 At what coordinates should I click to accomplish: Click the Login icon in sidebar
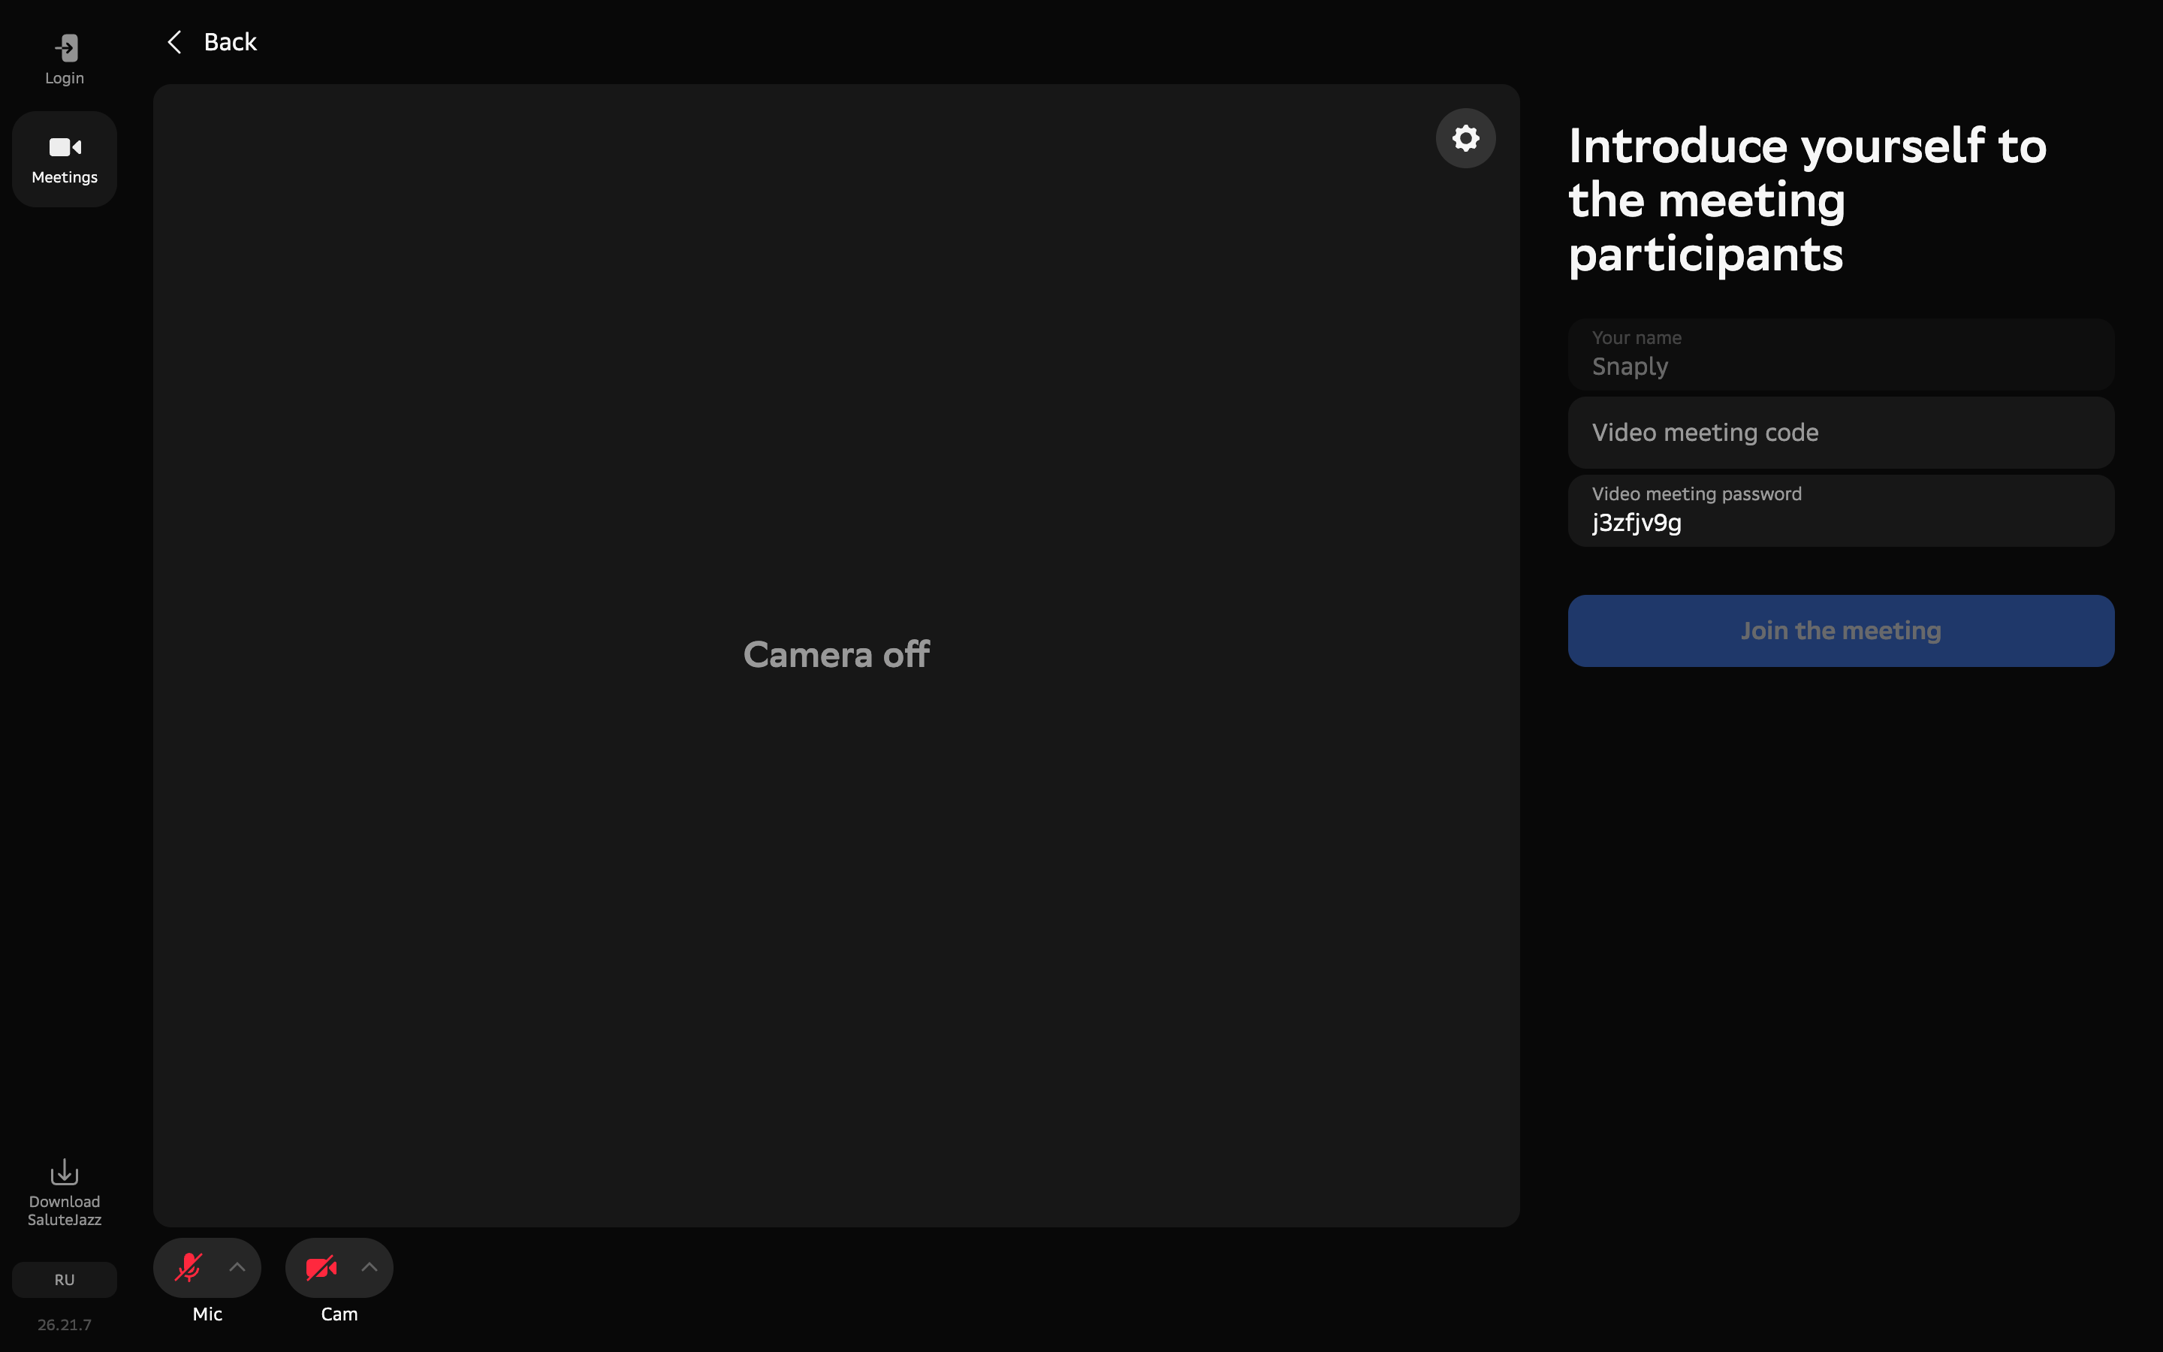[65, 48]
